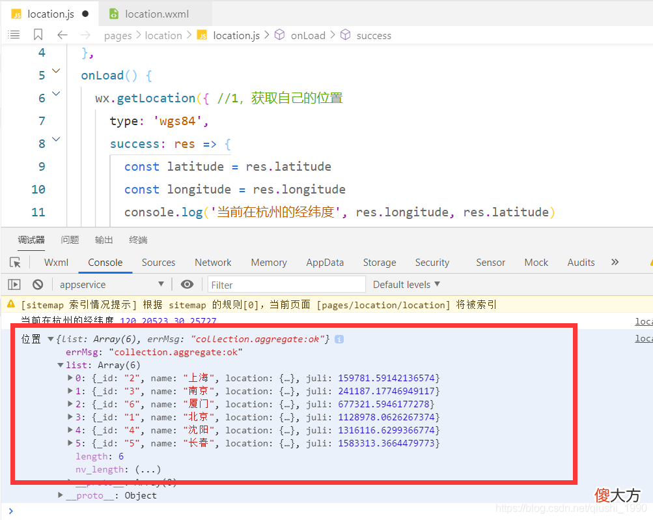Click the location.js breadcrumb item

229,35
